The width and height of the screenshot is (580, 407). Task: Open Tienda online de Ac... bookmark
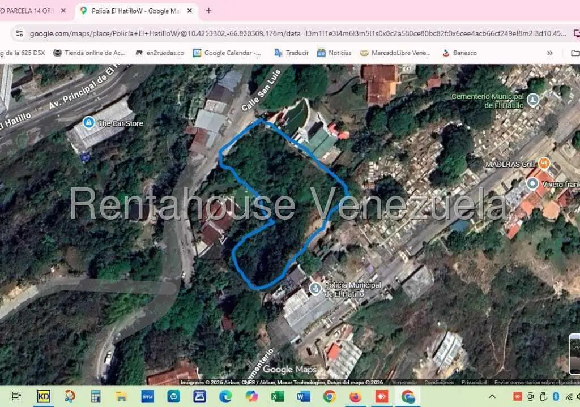click(89, 53)
